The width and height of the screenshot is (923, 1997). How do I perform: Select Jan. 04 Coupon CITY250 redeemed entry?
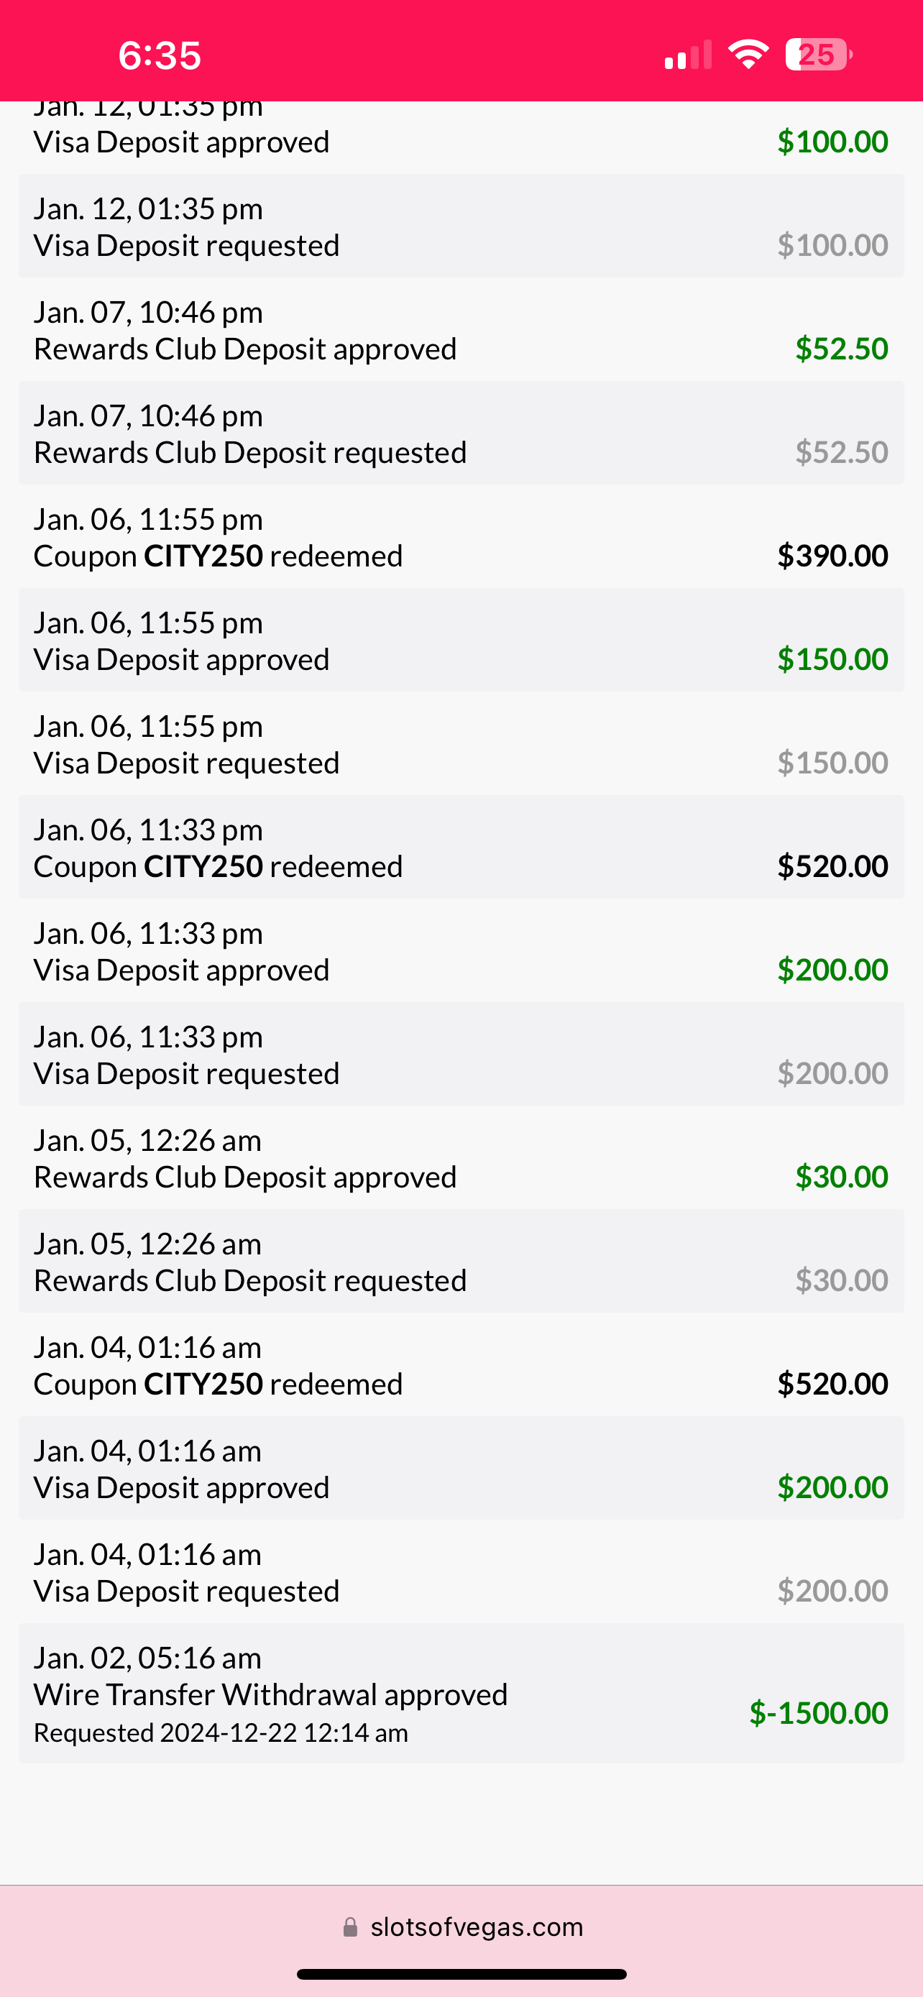tap(460, 1365)
